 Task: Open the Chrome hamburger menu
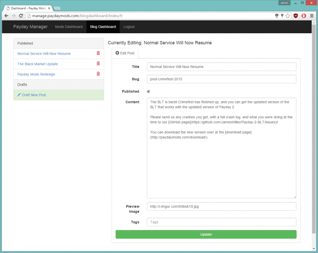click(312, 16)
